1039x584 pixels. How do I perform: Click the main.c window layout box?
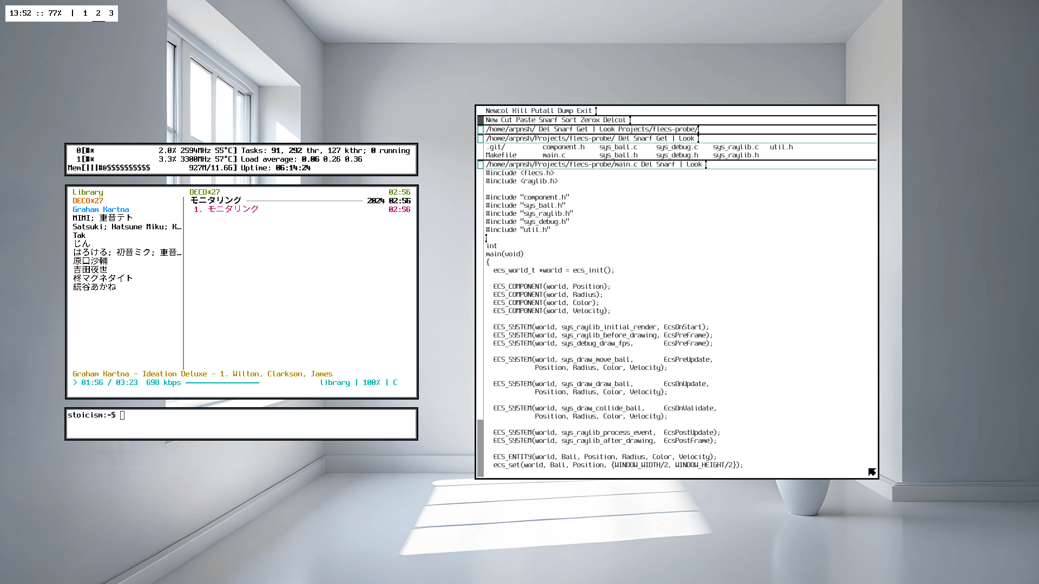[481, 165]
